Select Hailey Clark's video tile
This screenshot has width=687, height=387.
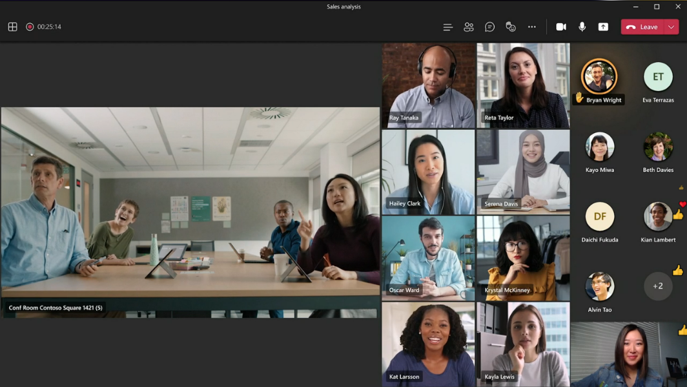point(428,172)
